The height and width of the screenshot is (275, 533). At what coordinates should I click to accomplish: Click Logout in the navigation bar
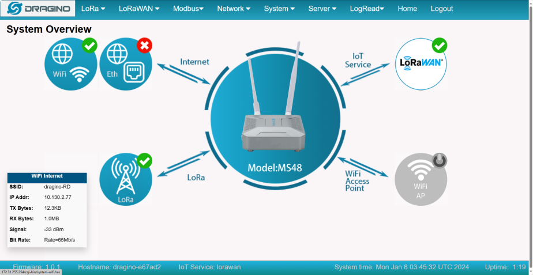[x=441, y=9]
